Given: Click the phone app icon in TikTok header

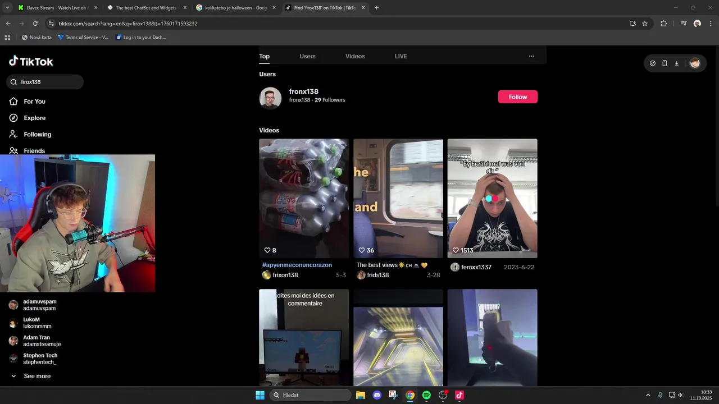Looking at the screenshot, I should pos(665,63).
